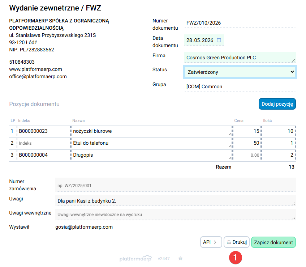This screenshot has width=306, height=267.
Task: Click version label v2447
Action: (x=164, y=259)
